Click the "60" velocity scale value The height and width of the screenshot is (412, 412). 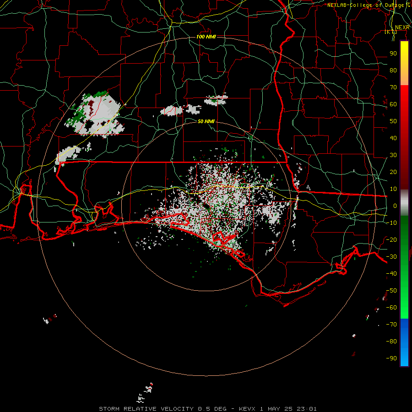point(393,104)
